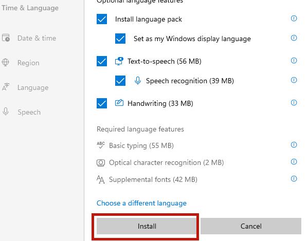Screen dimensions: 308x241
Task: Click Optical character recognition (2 MB) text
Action: point(167,162)
